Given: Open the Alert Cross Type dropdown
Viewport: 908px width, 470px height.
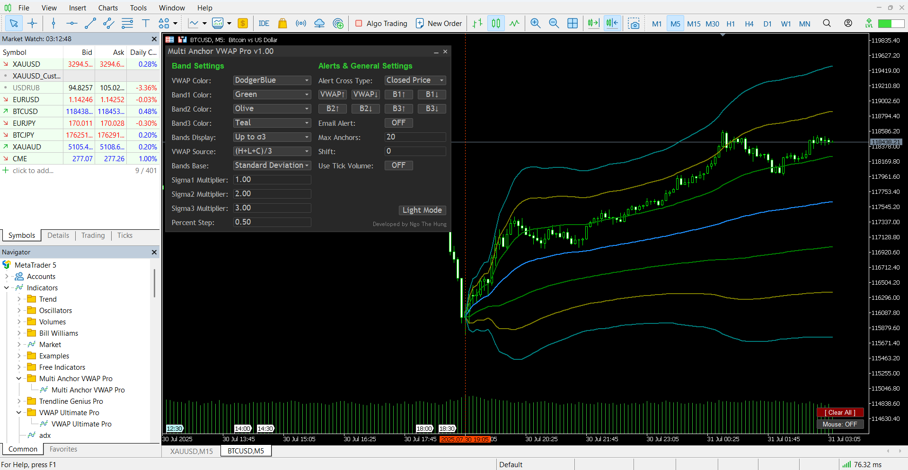Looking at the screenshot, I should (x=415, y=80).
